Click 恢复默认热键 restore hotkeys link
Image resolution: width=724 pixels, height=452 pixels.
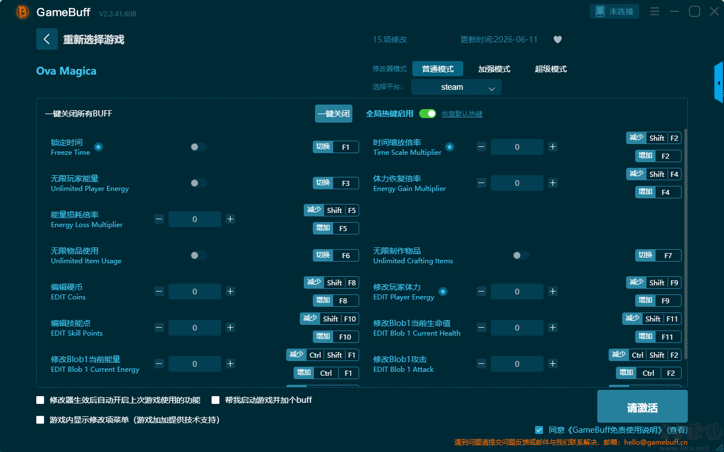462,114
